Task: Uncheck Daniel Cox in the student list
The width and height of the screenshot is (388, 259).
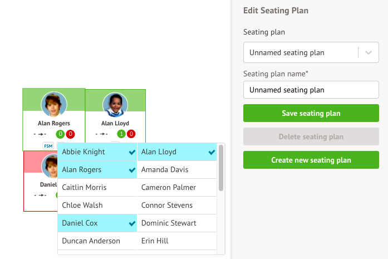Action: point(97,223)
